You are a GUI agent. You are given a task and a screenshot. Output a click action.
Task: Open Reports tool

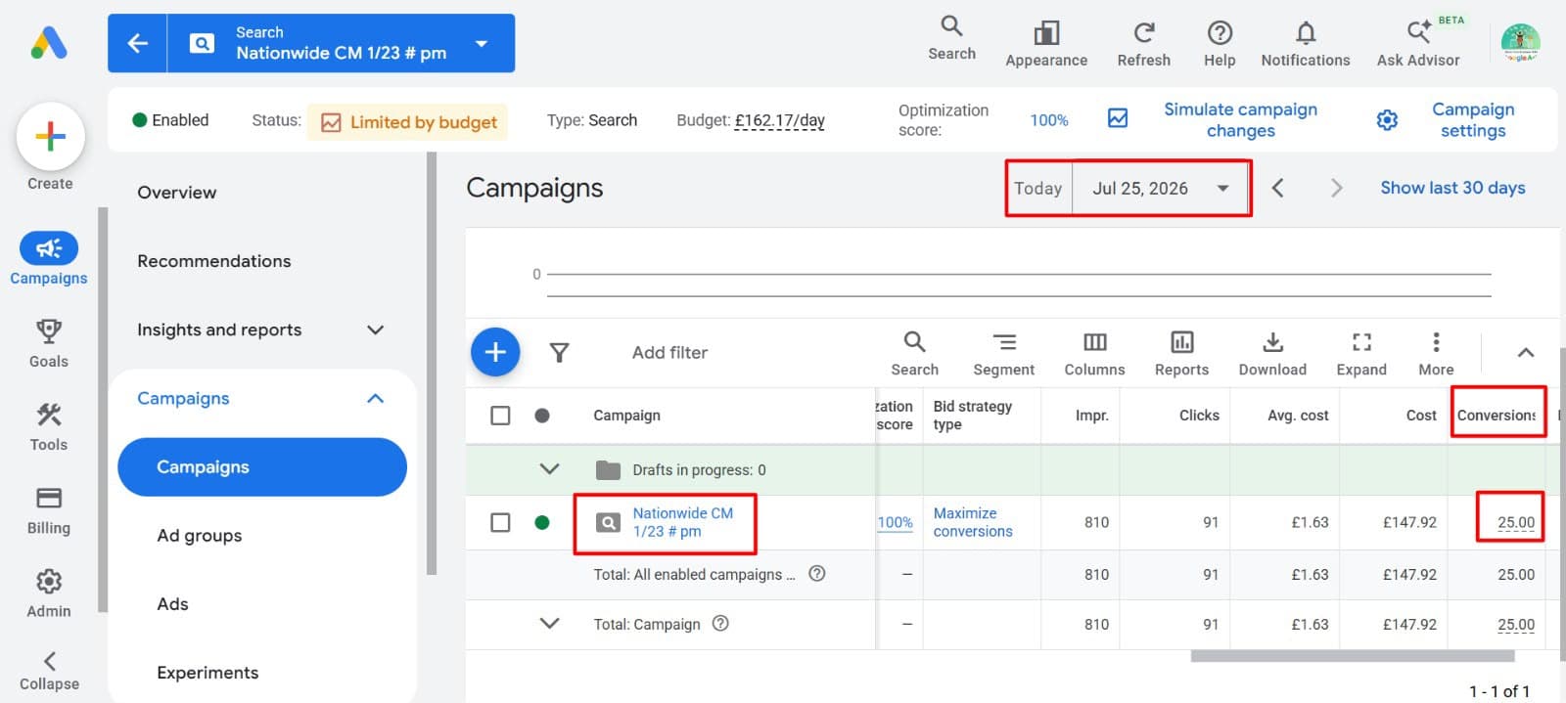pyautogui.click(x=1181, y=353)
